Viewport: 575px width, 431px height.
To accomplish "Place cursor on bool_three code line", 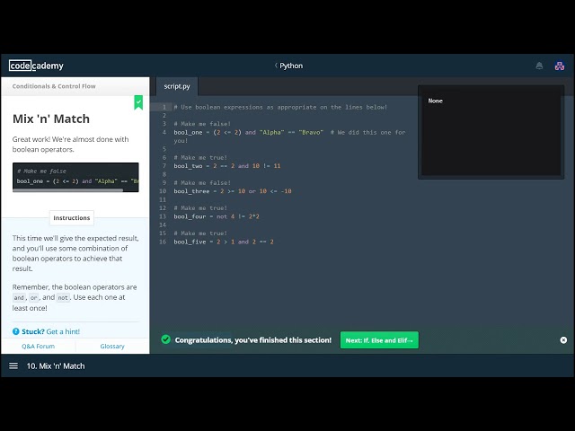I will (x=233, y=191).
